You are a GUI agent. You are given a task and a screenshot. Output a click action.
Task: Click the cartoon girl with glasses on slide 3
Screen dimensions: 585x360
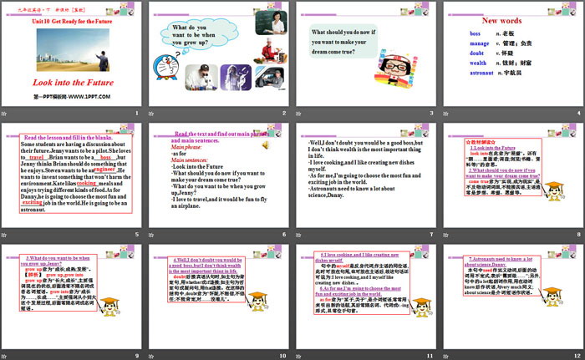pyautogui.click(x=396, y=68)
